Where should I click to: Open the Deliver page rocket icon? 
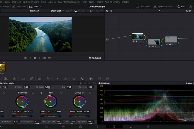(x=148, y=127)
